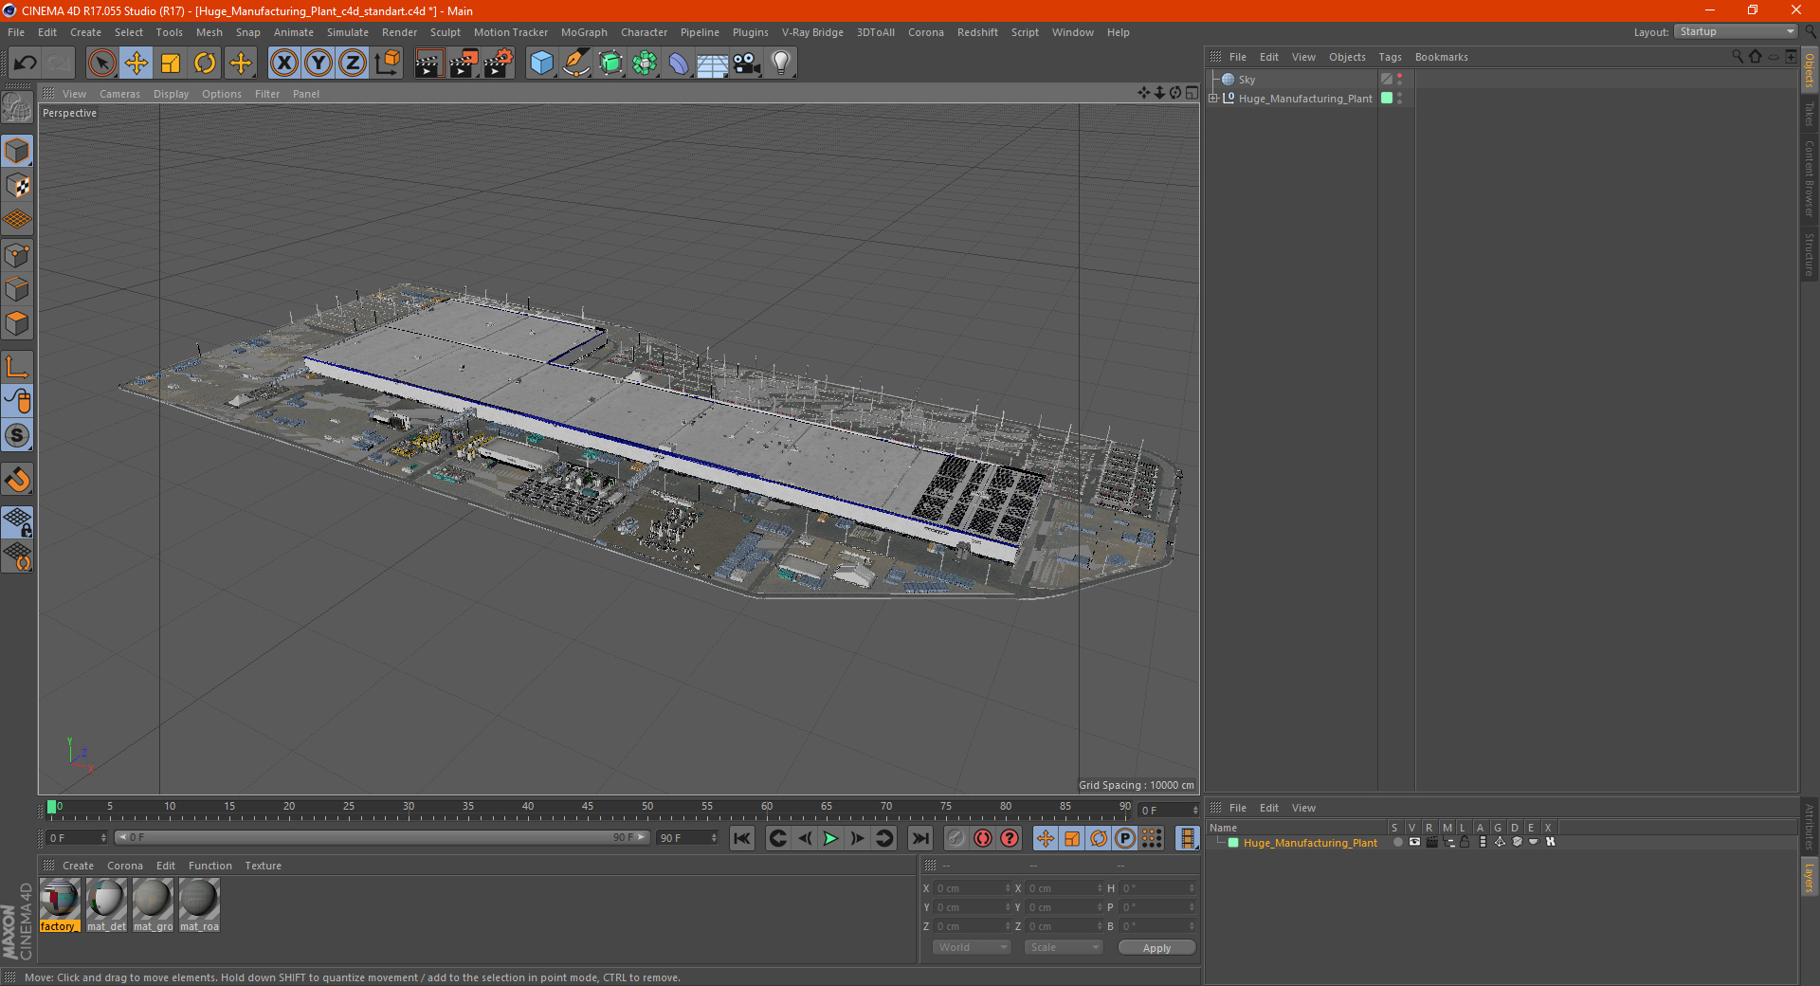The width and height of the screenshot is (1820, 986).
Task: Toggle Enable Axis tool icon
Action: coord(17,367)
